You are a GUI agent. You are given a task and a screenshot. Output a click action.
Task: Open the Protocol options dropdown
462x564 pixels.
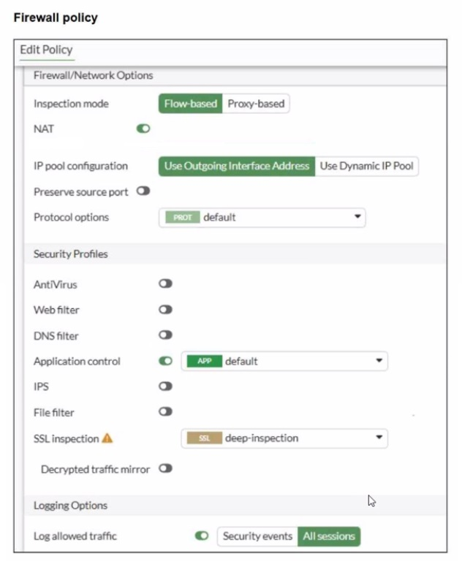357,217
